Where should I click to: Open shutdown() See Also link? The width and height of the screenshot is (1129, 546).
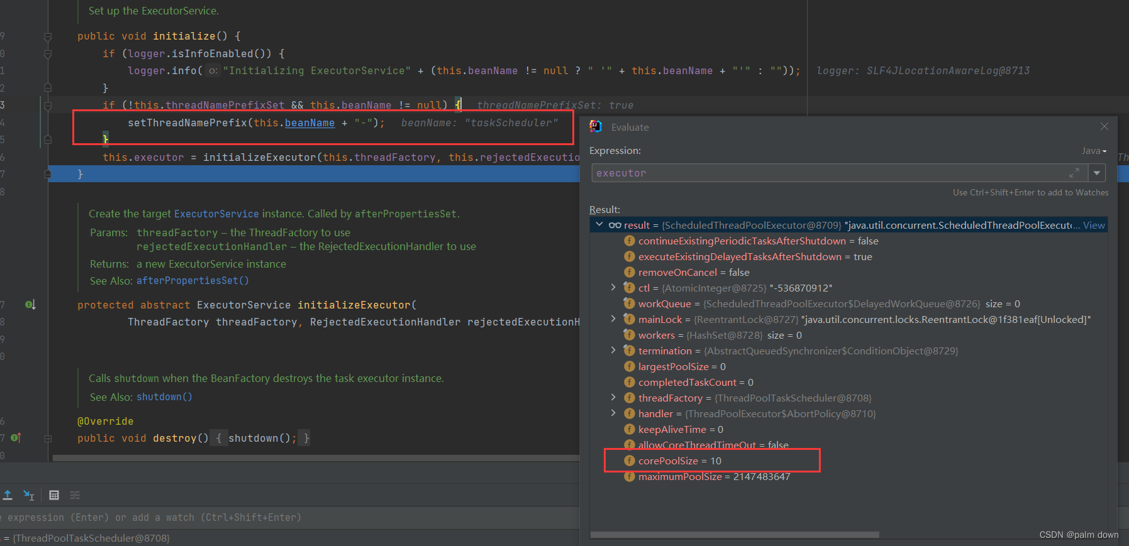click(x=164, y=396)
